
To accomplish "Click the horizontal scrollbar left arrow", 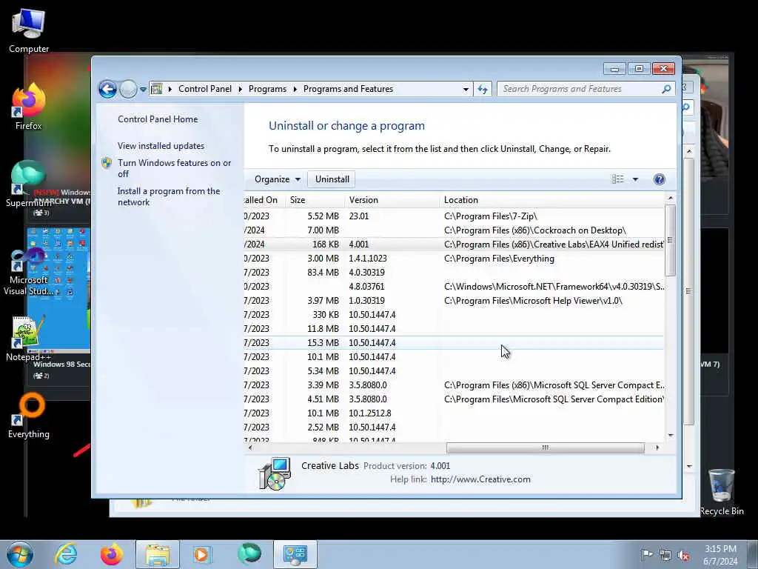I will pos(250,447).
